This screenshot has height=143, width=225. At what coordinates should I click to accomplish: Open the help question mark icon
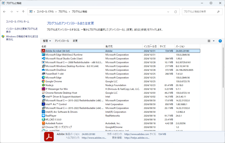220,41
